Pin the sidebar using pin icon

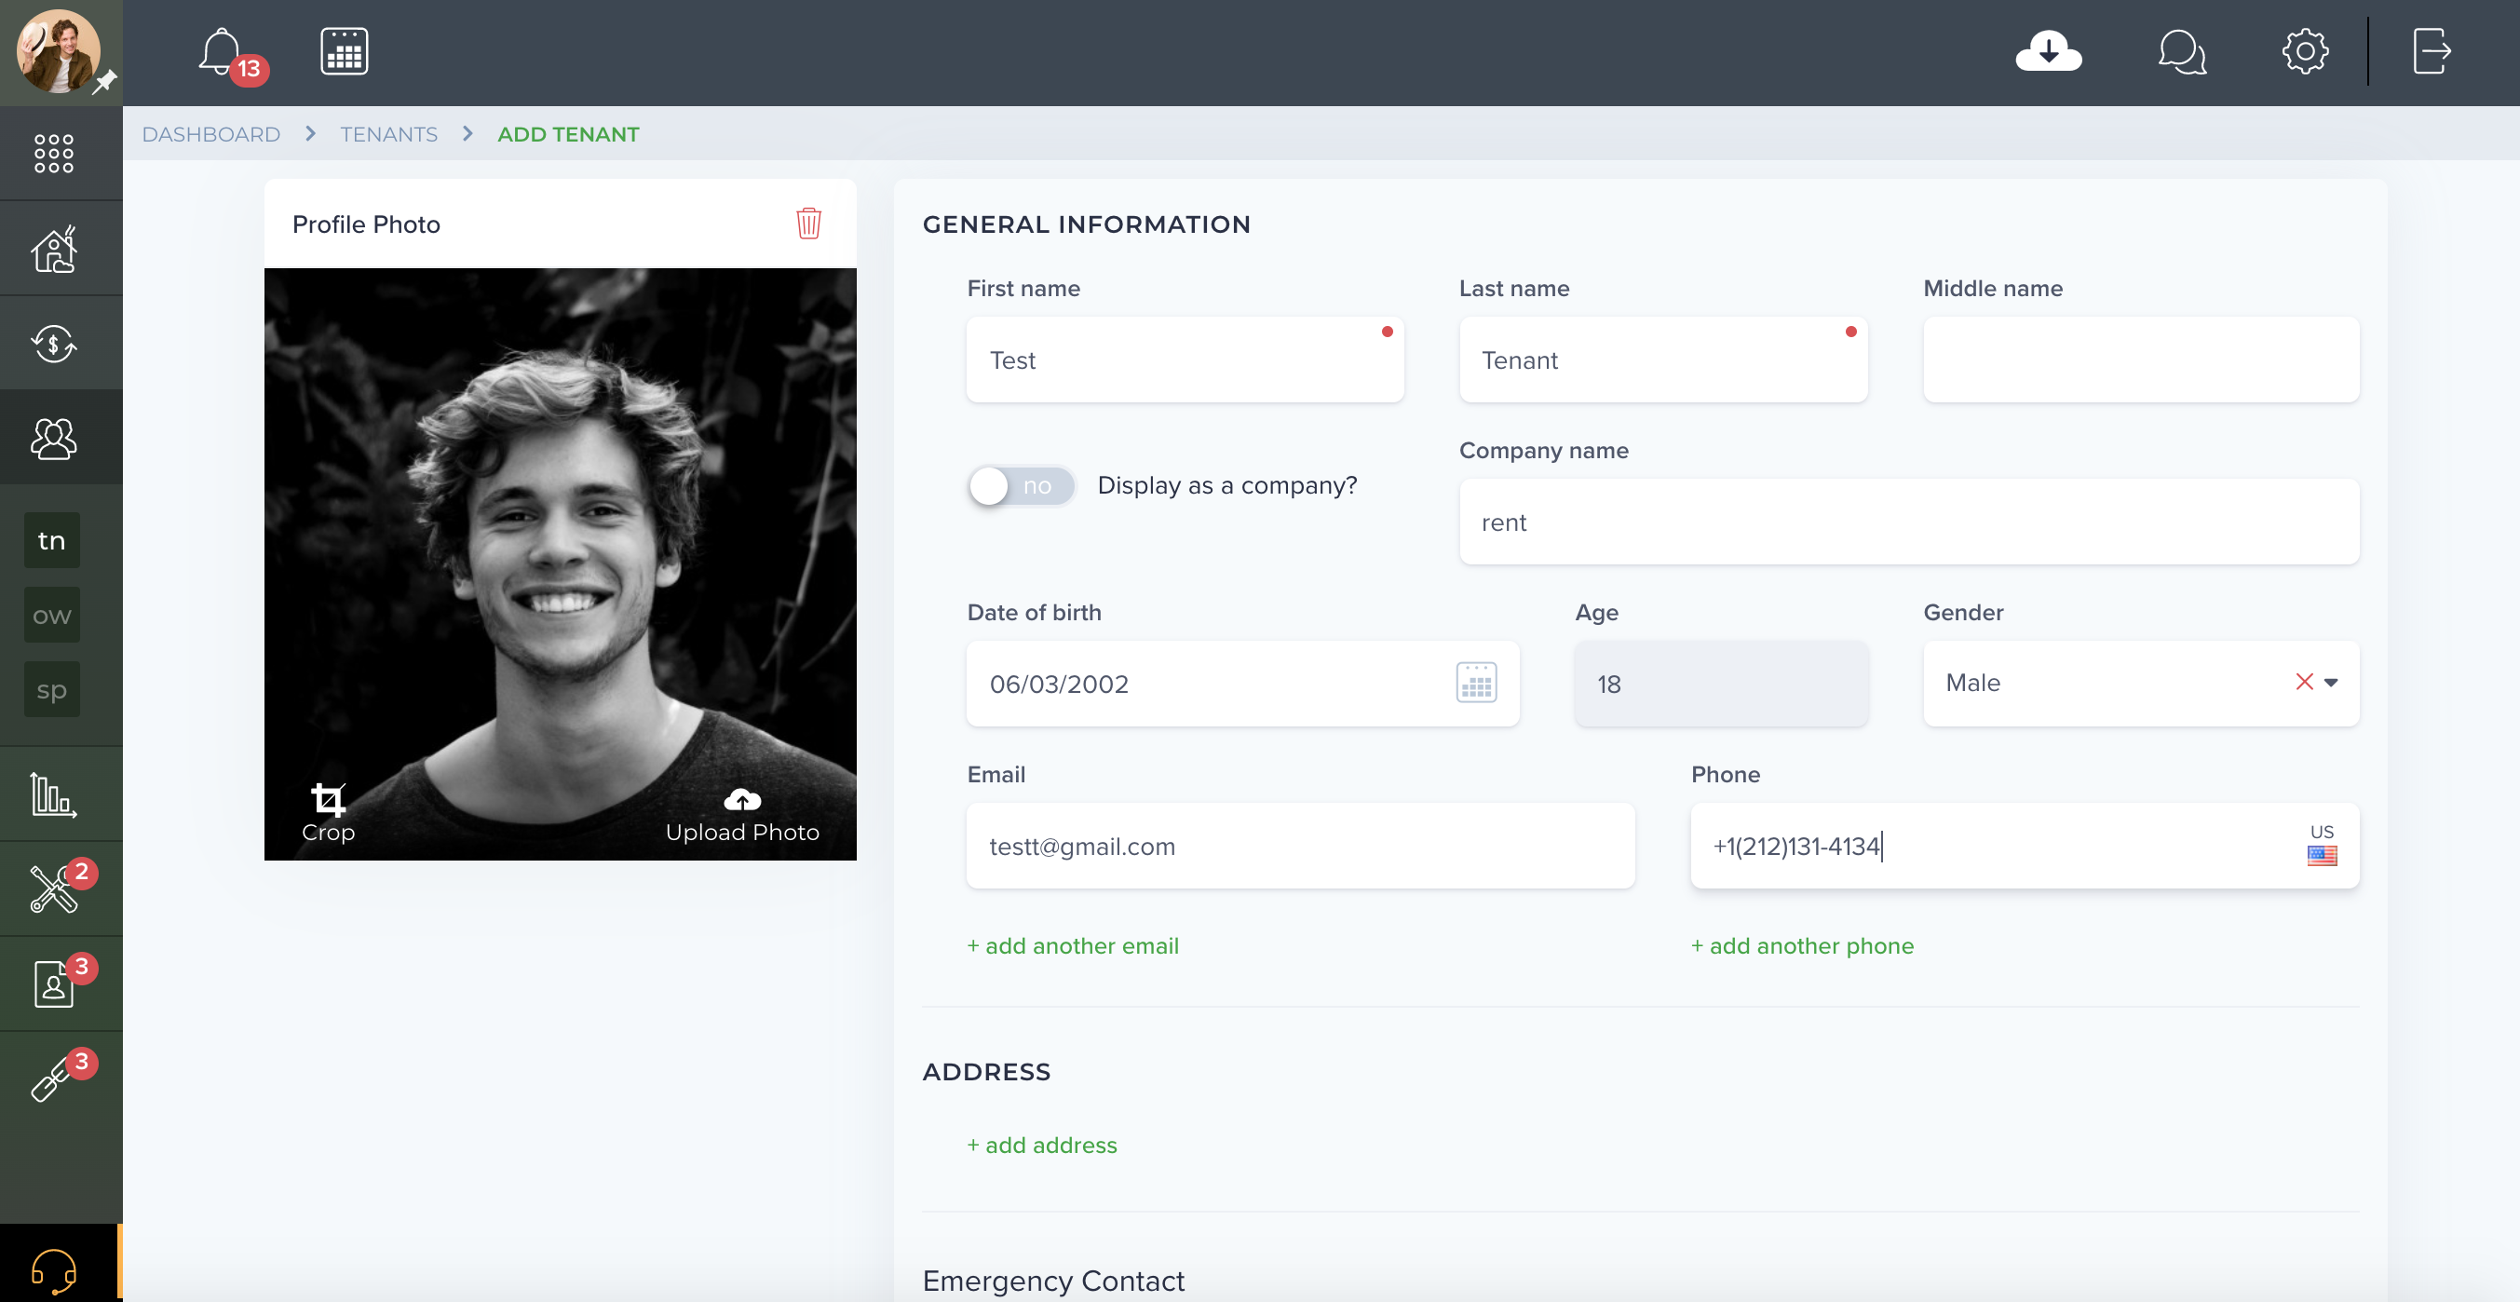click(x=105, y=82)
